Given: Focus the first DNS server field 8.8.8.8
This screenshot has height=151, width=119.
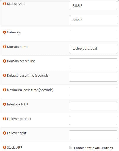Looking at the screenshot, I should [93, 5].
